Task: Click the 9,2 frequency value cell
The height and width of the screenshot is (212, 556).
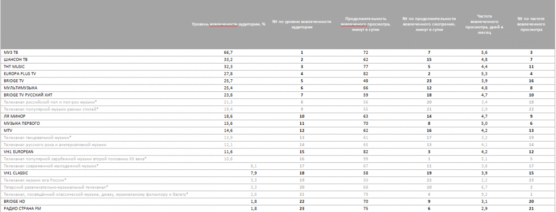Action: [x=484, y=194]
